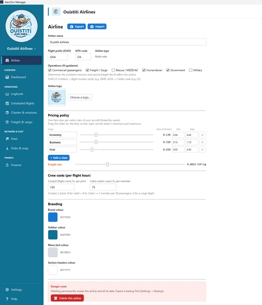Click the Dashboard icon
The height and width of the screenshot is (305, 262).
tap(7, 77)
